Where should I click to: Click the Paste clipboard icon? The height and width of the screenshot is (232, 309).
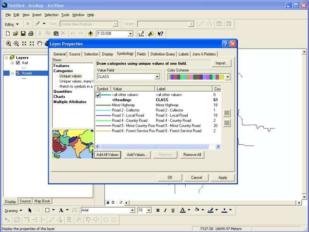click(x=56, y=33)
